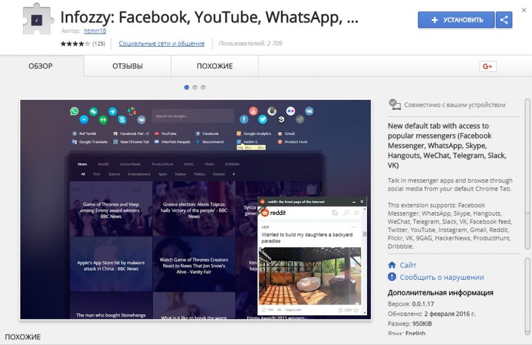The height and width of the screenshot is (345, 532).
Task: Click the colorful Slack icon in the preview
Action: coord(132,111)
